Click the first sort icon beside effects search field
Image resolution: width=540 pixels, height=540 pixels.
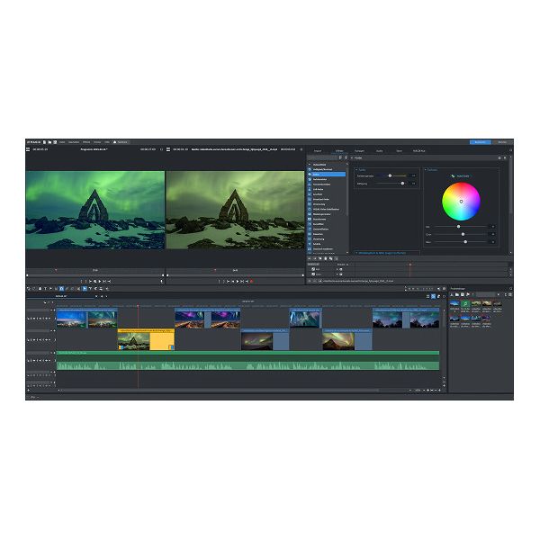340,157
